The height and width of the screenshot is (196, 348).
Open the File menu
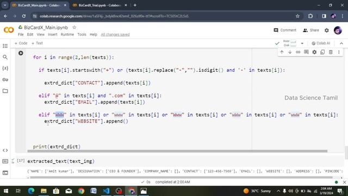click(21, 34)
